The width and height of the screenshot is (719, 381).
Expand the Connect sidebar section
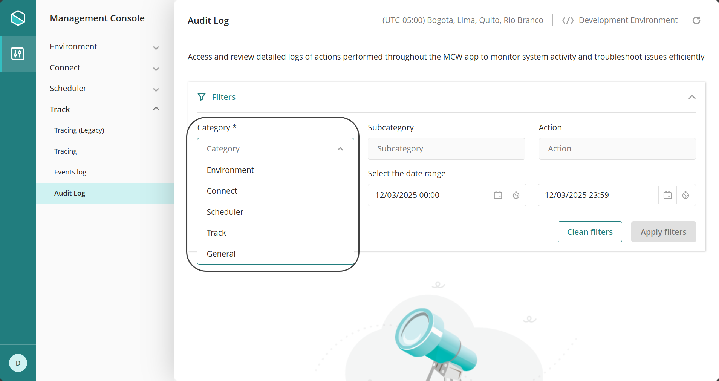156,69
